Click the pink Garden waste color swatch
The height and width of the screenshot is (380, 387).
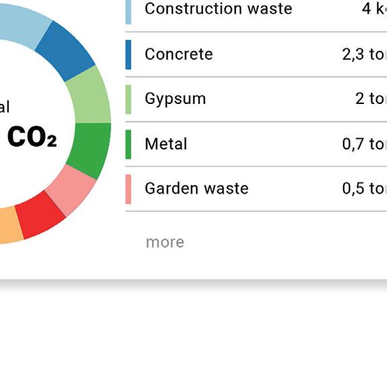click(x=128, y=189)
